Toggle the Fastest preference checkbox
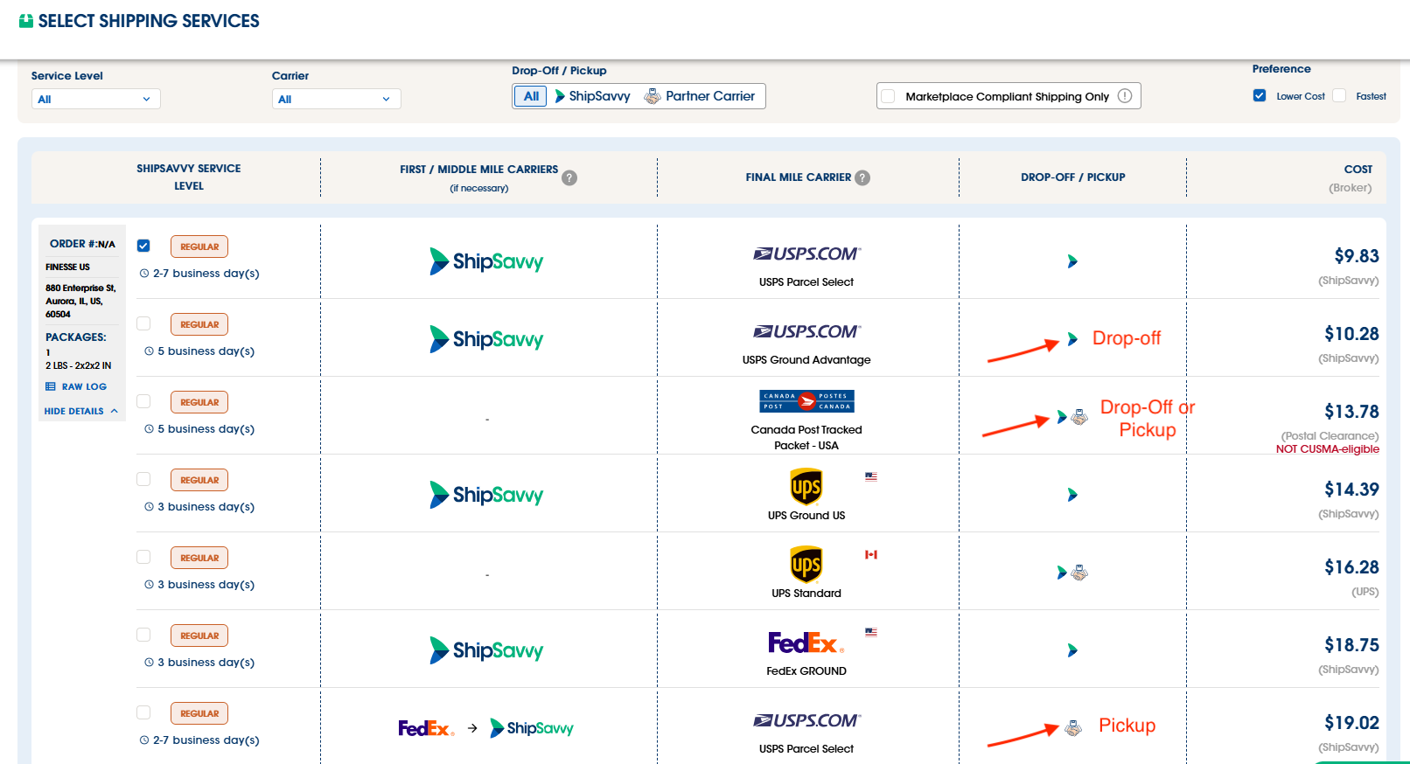 click(1339, 95)
